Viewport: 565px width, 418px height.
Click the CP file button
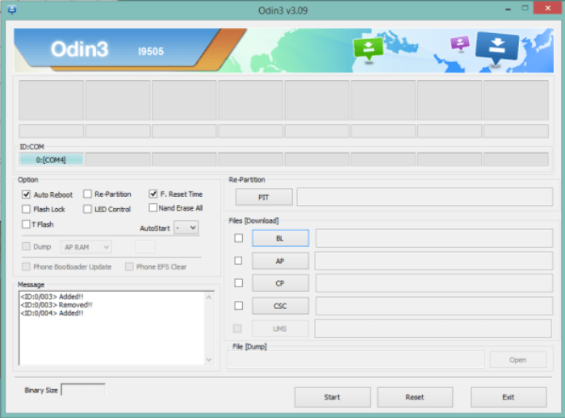pyautogui.click(x=280, y=283)
